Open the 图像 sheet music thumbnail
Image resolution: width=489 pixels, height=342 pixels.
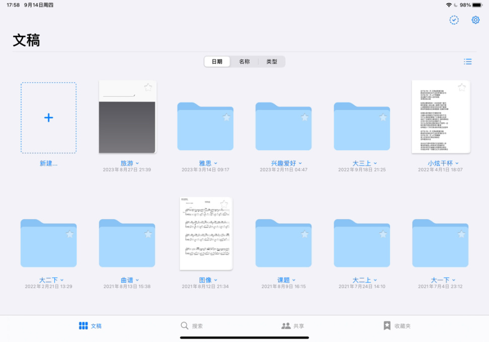click(x=206, y=233)
